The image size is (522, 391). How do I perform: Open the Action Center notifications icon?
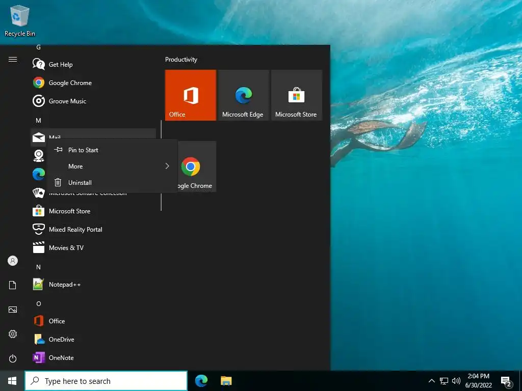point(506,381)
